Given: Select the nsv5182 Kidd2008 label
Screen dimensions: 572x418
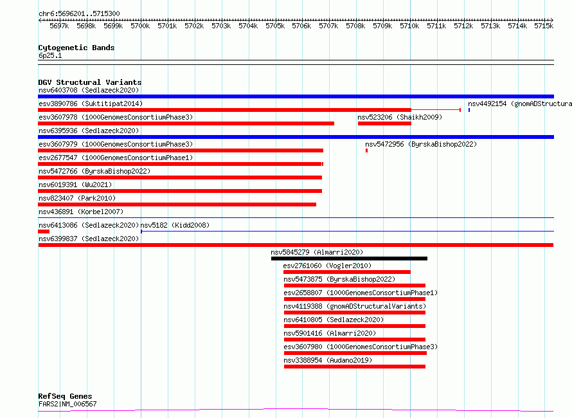Looking at the screenshot, I should click(x=175, y=225).
